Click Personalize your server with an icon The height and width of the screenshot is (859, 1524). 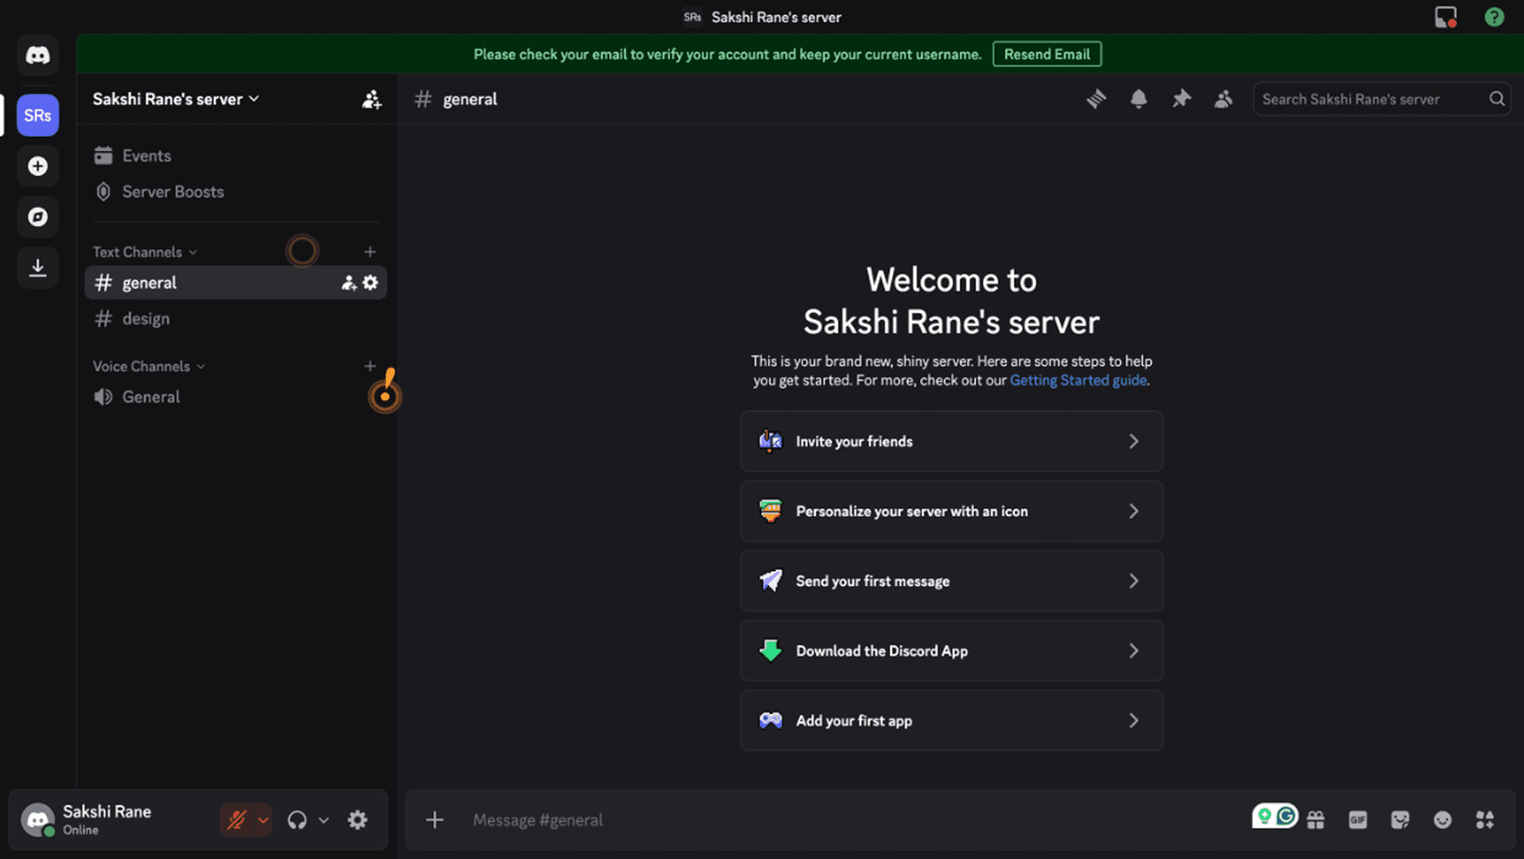pos(952,511)
